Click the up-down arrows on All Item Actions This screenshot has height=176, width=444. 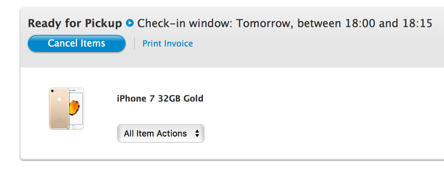point(197,133)
